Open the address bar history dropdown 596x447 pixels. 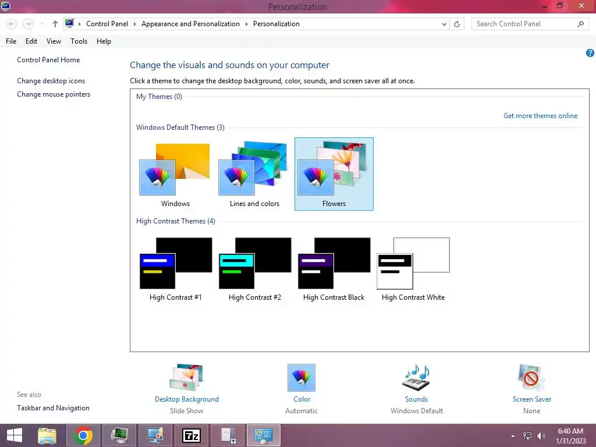click(x=444, y=24)
